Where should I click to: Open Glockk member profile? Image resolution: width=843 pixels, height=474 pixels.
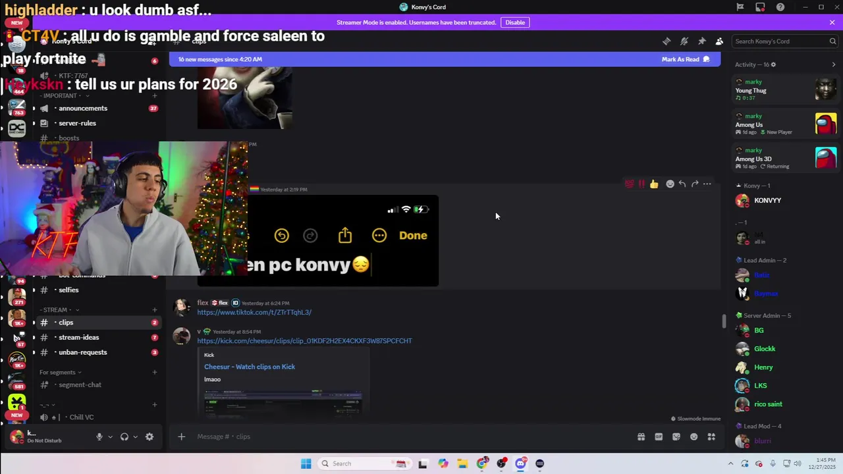[x=784, y=349]
